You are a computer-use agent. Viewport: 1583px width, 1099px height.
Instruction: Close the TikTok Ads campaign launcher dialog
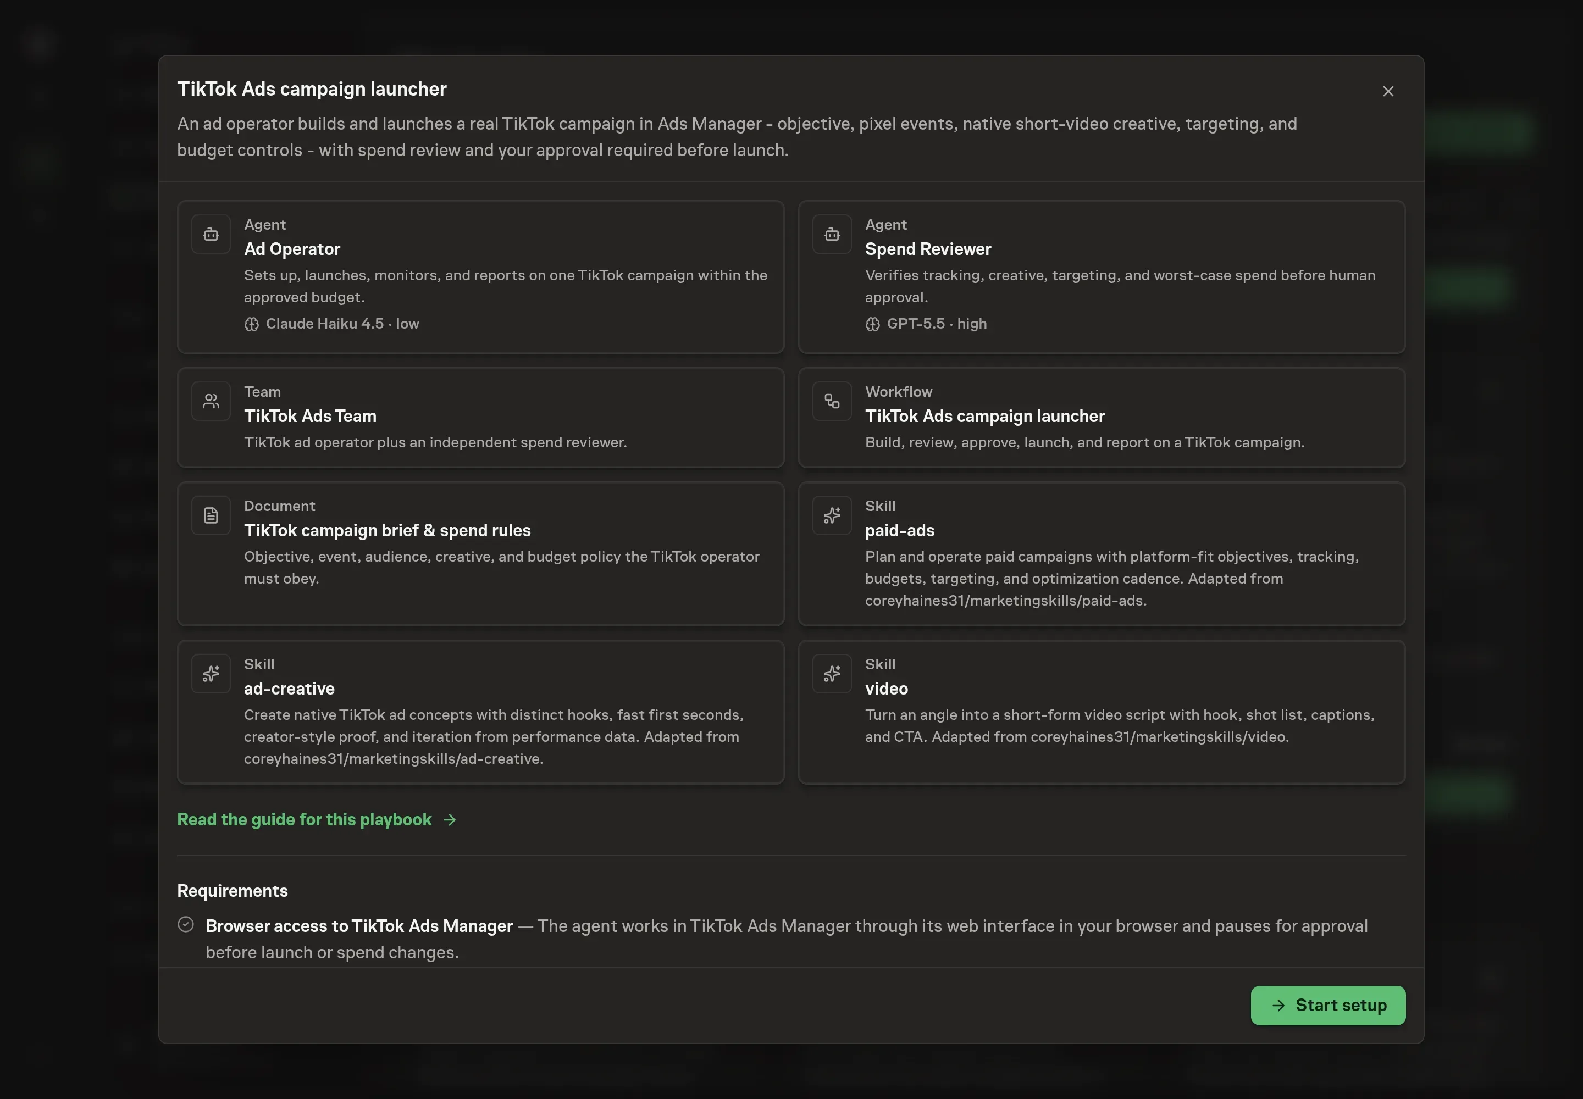(x=1388, y=92)
